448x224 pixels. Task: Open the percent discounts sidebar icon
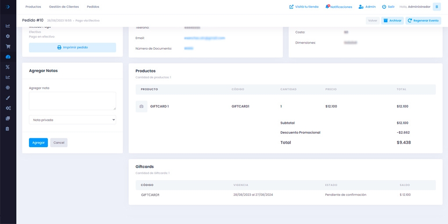point(8,67)
